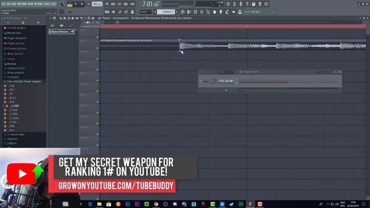This screenshot has height=208, width=370.
Task: Toggle the Browser view icon
Action: point(208,12)
